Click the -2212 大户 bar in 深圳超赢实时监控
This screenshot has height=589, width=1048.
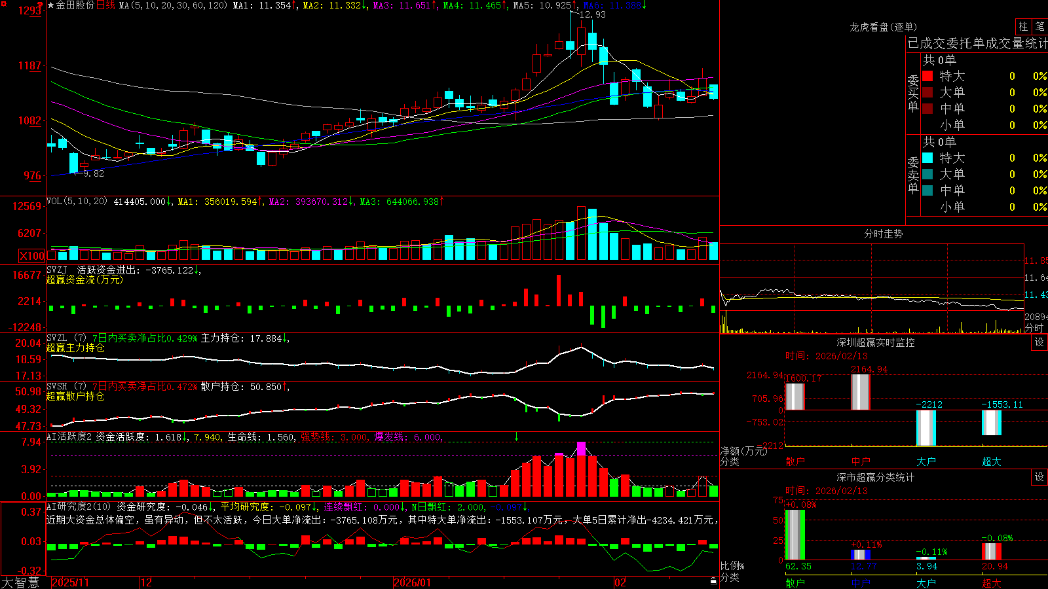(x=926, y=428)
